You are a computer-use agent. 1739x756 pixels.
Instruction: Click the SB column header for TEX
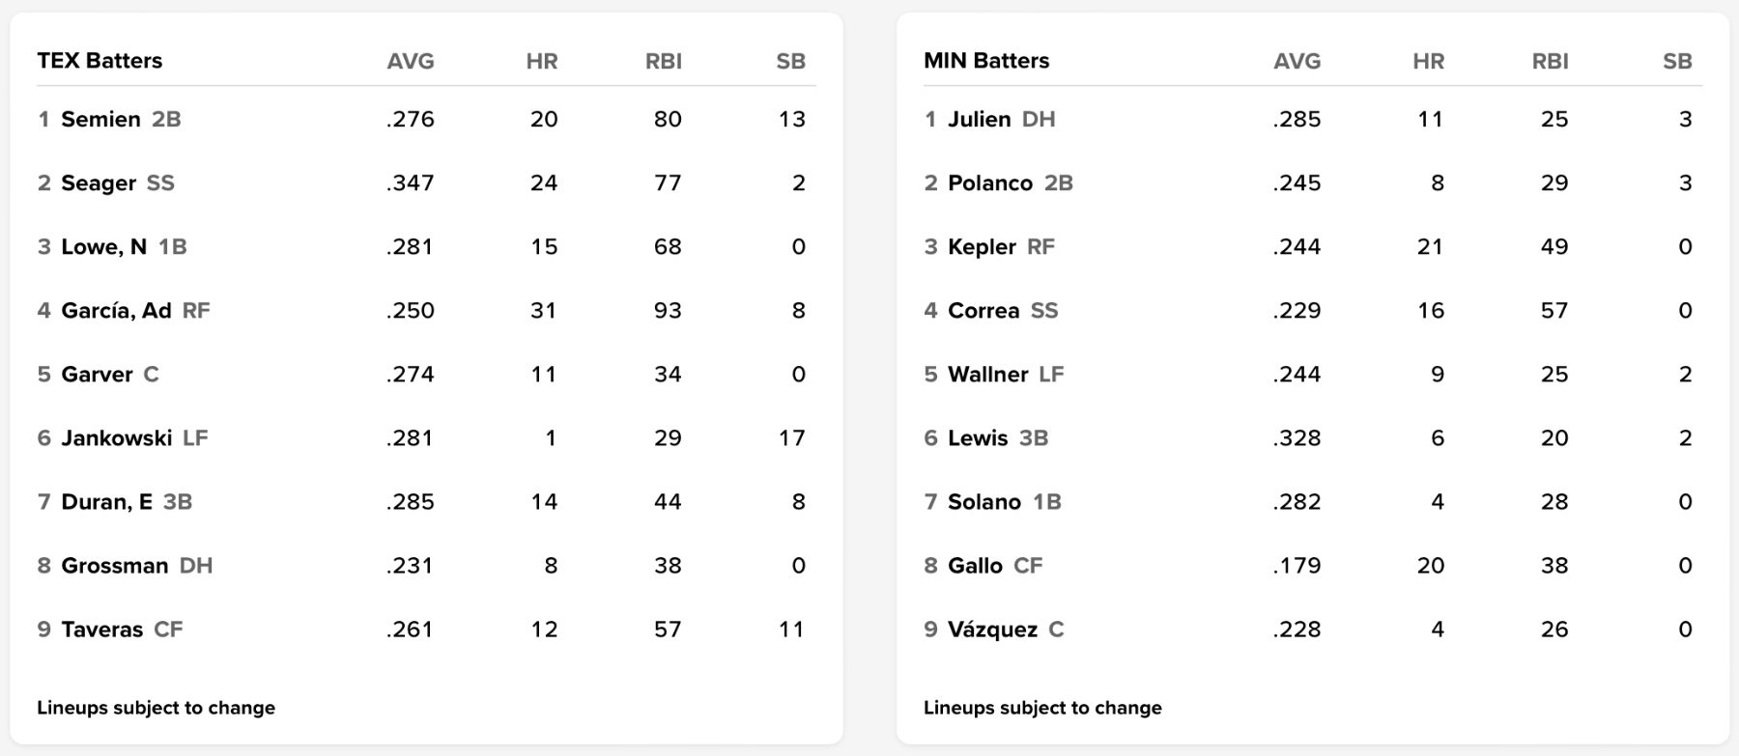790,62
